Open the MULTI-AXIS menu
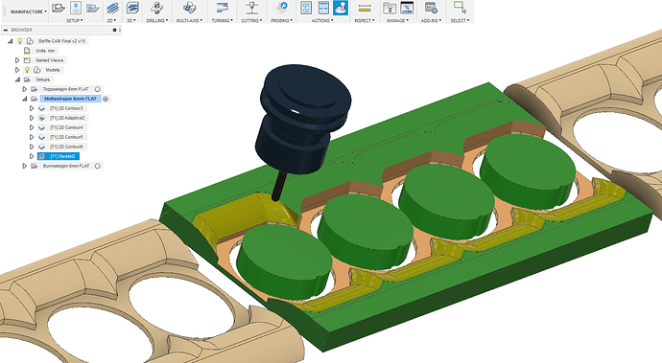662x363 pixels. [189, 20]
